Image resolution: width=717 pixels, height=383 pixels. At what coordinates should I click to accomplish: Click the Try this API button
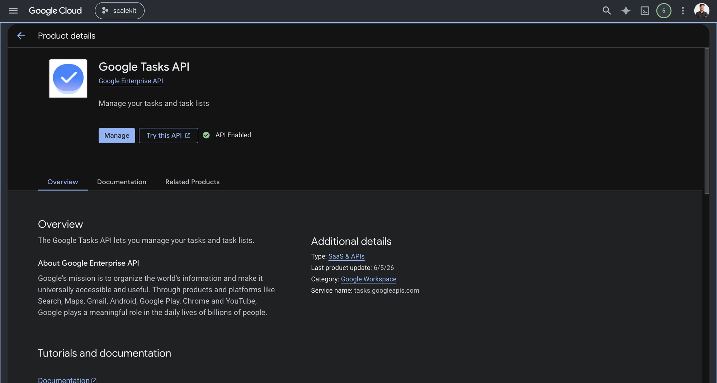coord(168,136)
